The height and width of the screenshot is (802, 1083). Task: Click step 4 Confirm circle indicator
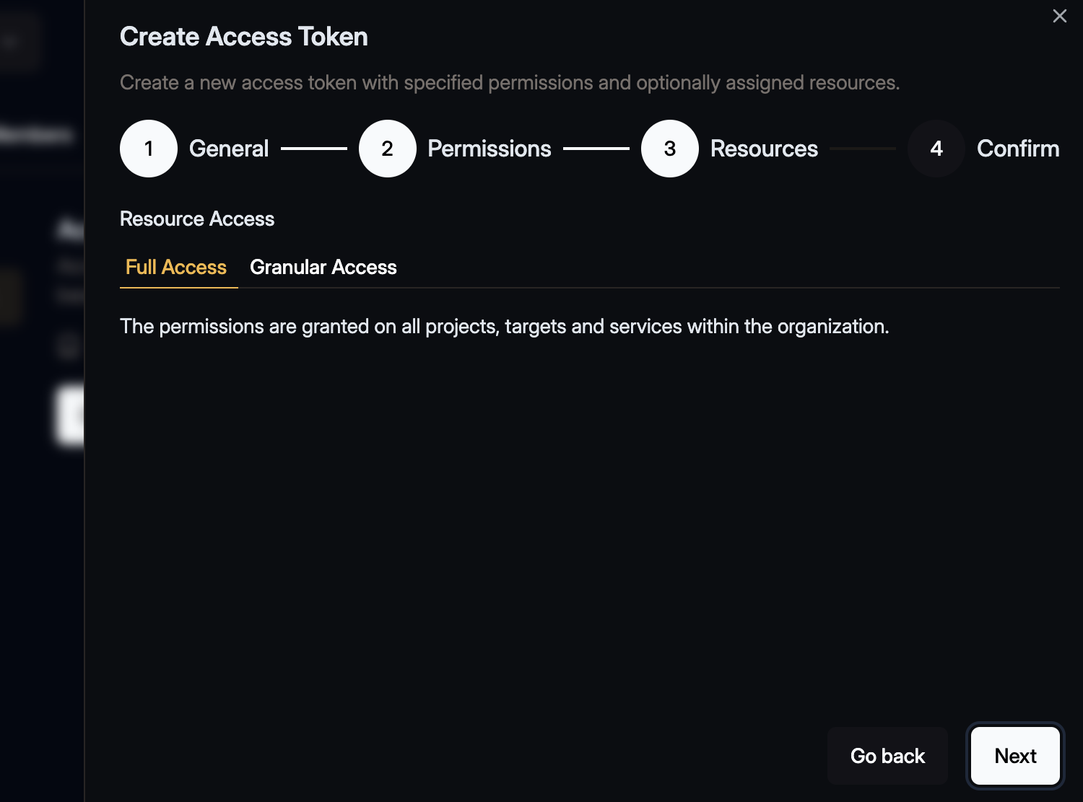point(936,149)
